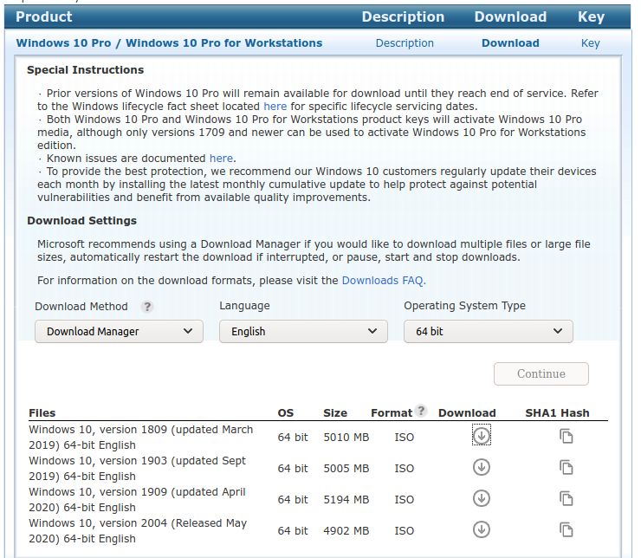This screenshot has height=558, width=641.
Task: Click the Size column header
Action: pos(335,413)
